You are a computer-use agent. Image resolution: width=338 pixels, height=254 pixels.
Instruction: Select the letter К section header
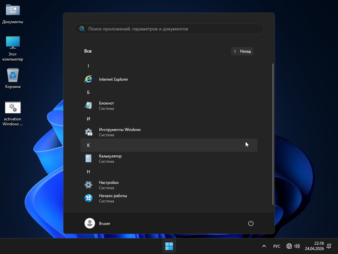click(x=88, y=145)
